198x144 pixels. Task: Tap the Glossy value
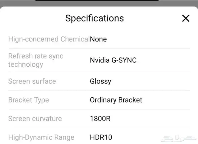tap(100, 81)
